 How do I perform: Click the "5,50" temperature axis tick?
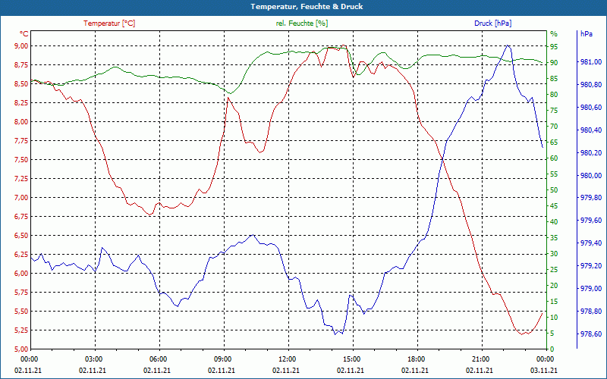(22, 312)
